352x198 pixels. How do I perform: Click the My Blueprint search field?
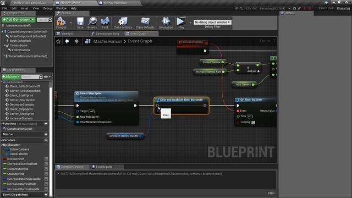(x=32, y=77)
